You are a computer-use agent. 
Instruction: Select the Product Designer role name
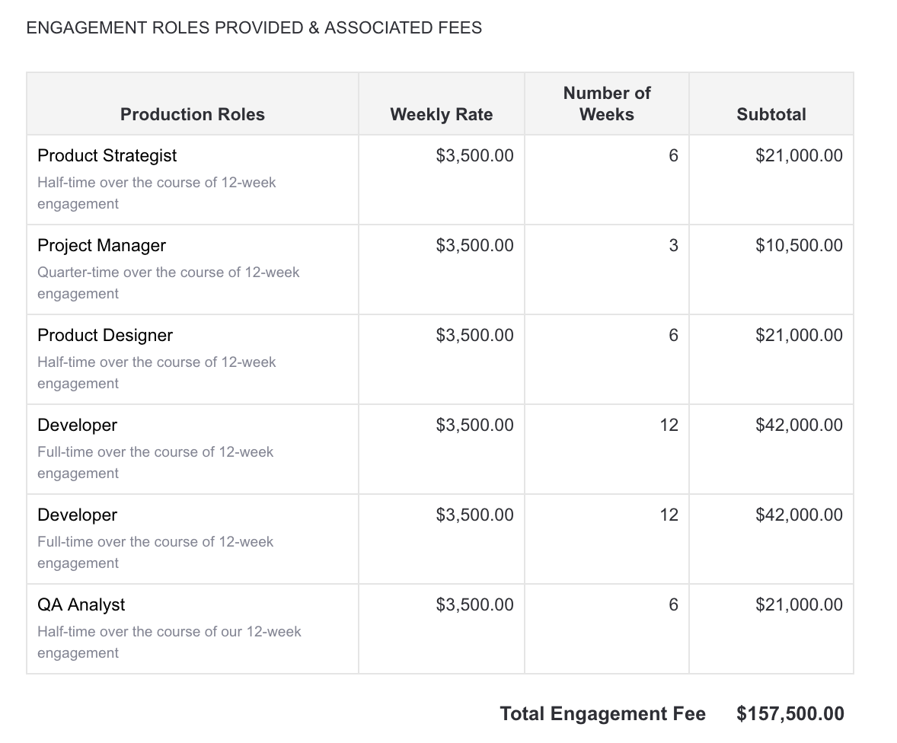point(105,335)
